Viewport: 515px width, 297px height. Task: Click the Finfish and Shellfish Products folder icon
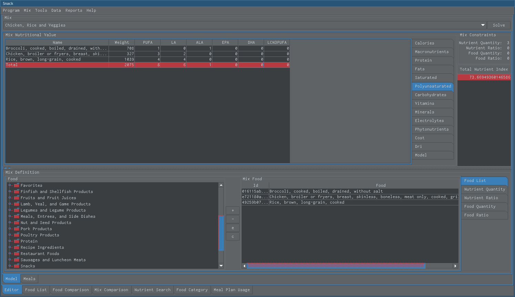click(17, 192)
